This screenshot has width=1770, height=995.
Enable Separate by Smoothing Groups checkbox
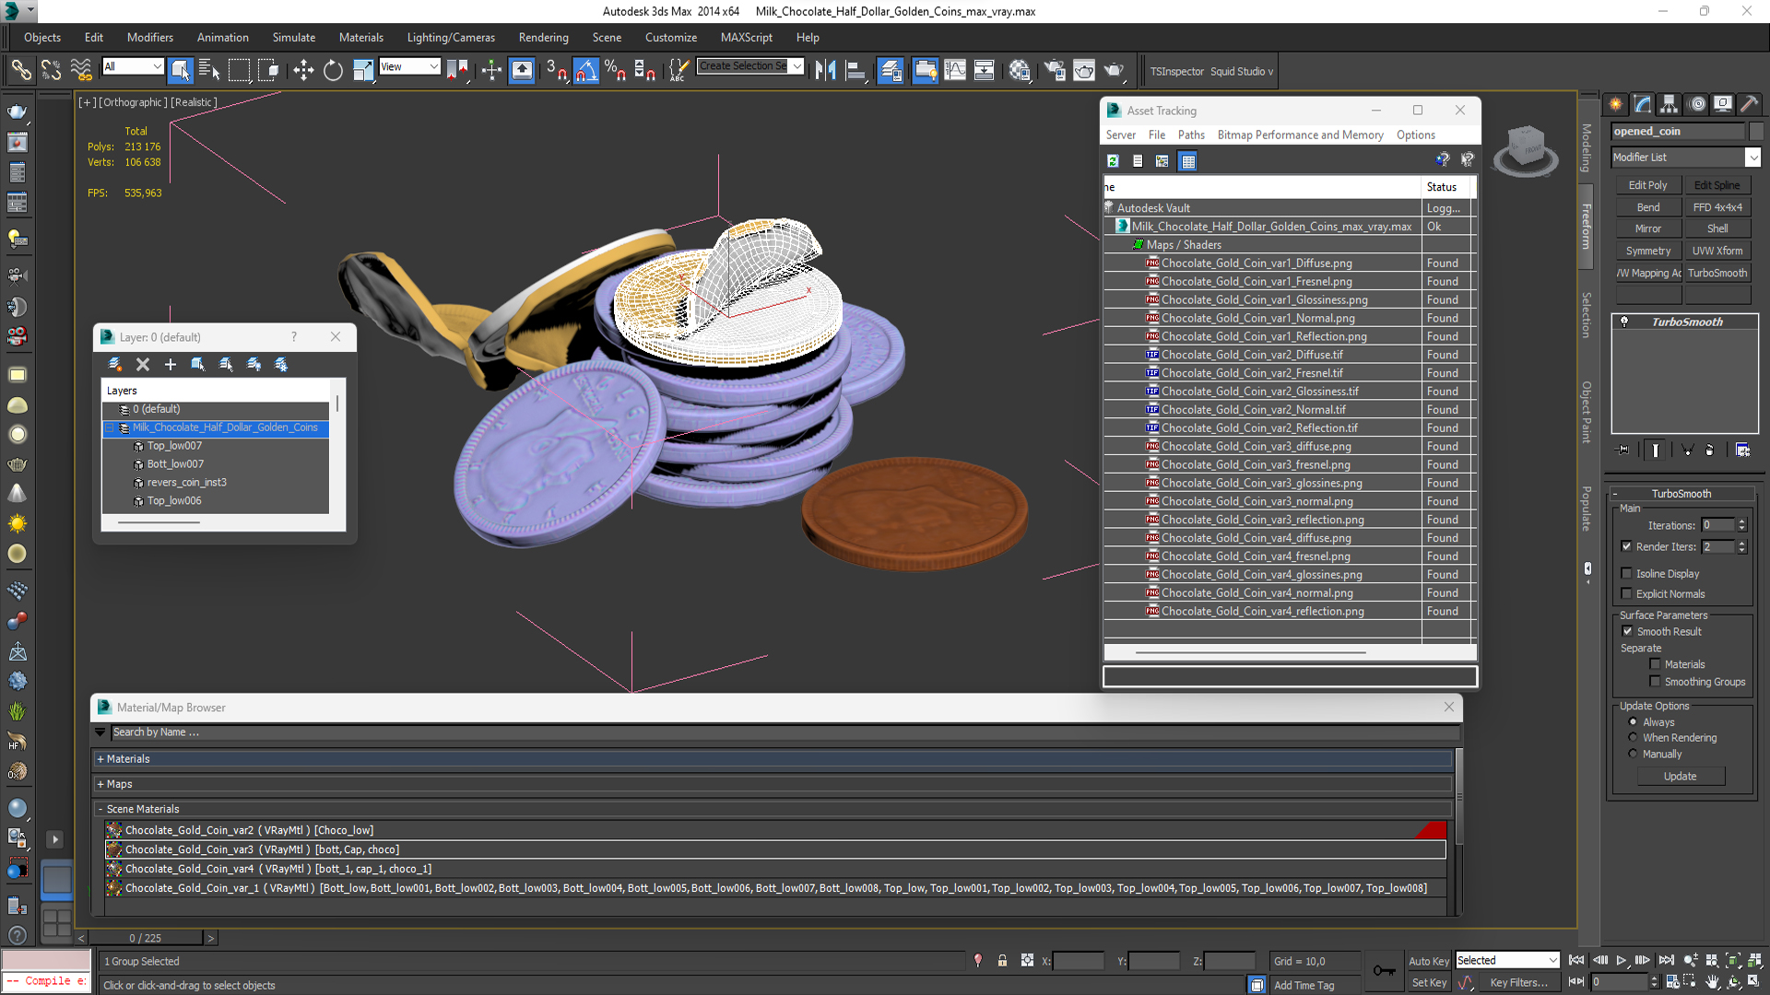(1656, 682)
